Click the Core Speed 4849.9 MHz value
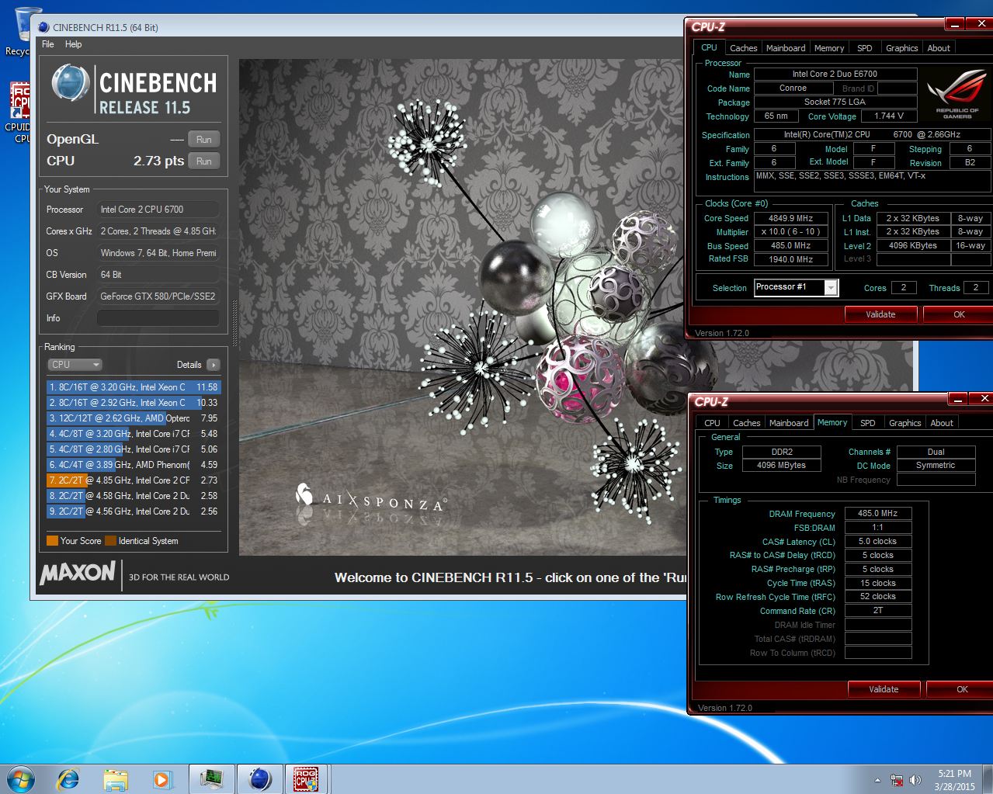 [790, 219]
